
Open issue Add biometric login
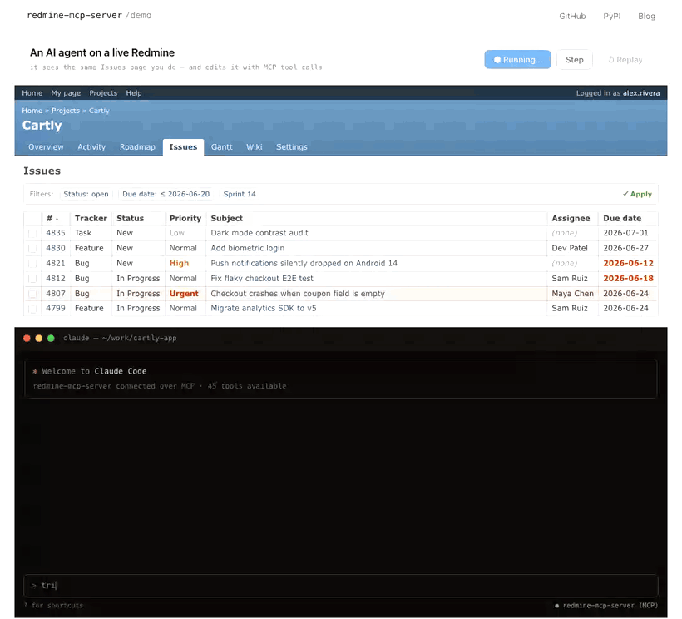(x=248, y=248)
